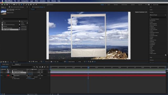Select the Eraser tool
The height and width of the screenshot is (95, 168).
click(31, 5)
